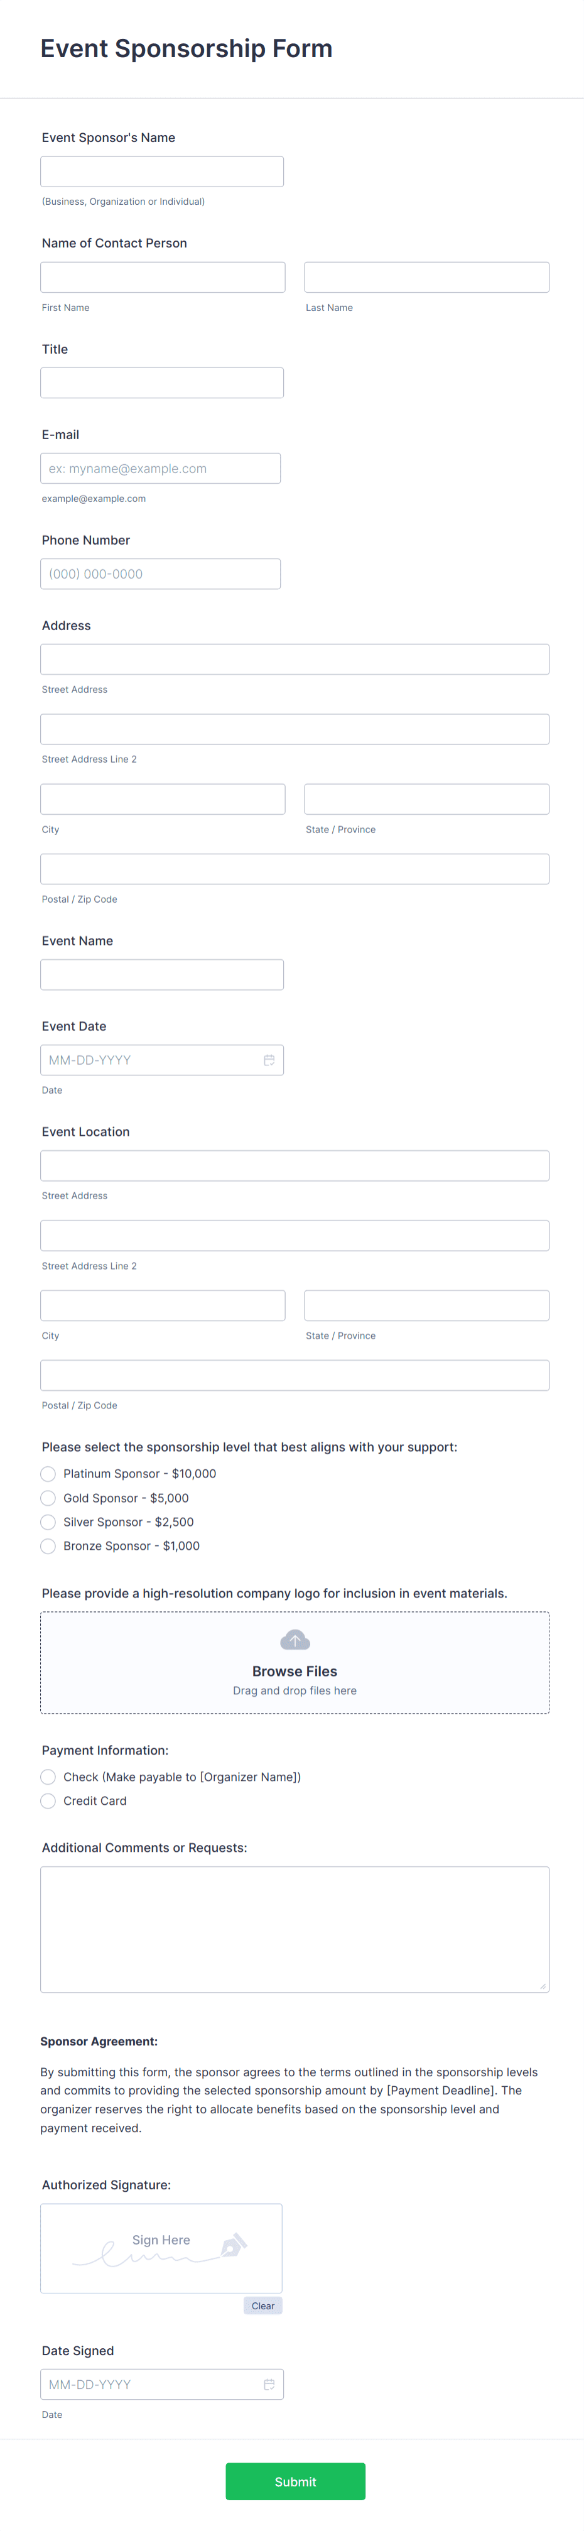Click the Phone Number field
The width and height of the screenshot is (584, 2531).
point(160,573)
